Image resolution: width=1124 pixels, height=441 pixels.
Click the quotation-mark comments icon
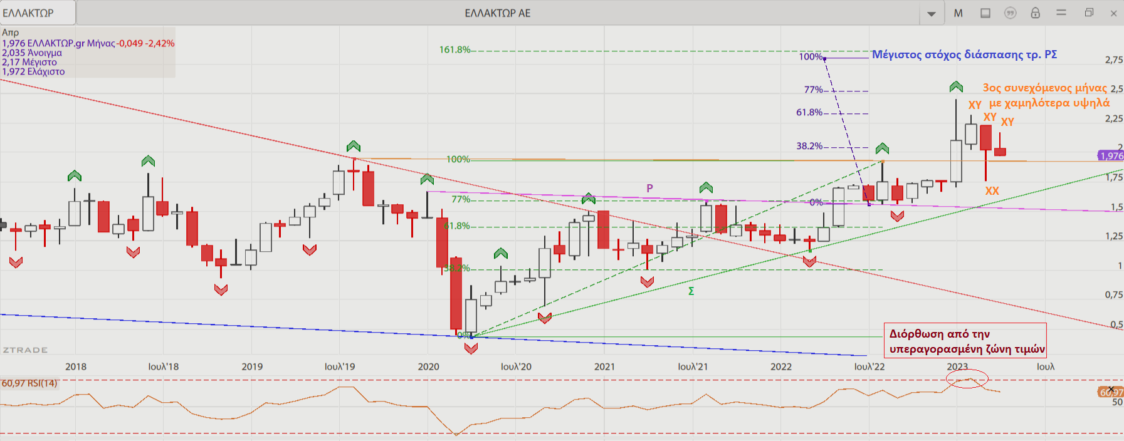(x=1010, y=13)
